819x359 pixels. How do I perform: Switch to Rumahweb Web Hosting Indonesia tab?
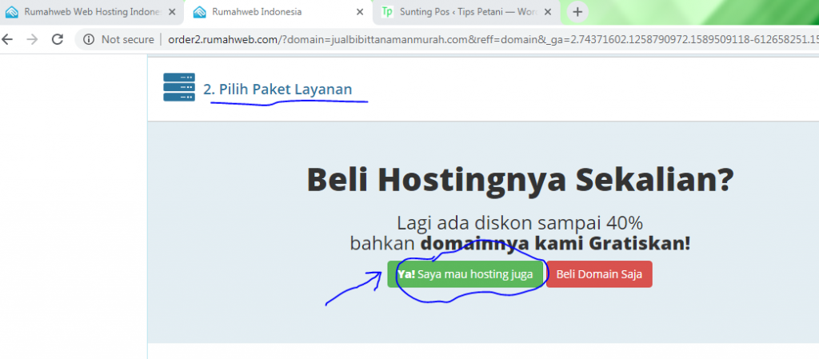coord(91,12)
